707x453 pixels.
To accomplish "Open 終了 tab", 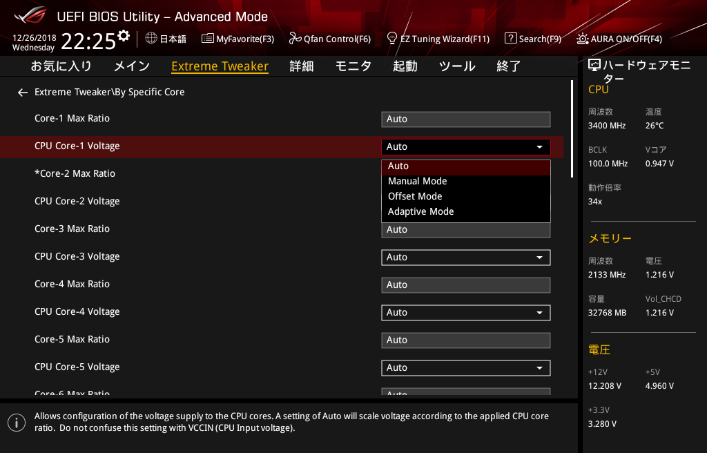I will tap(509, 66).
